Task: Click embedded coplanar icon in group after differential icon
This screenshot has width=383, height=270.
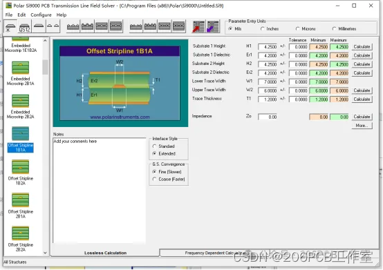Action: [102, 26]
